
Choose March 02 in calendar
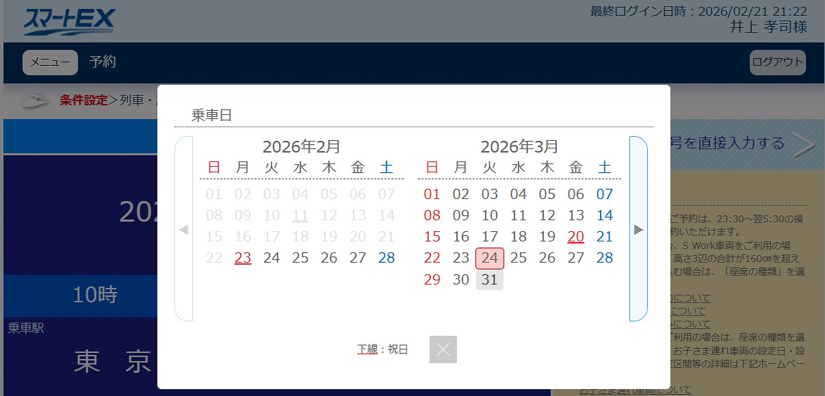pyautogui.click(x=461, y=194)
